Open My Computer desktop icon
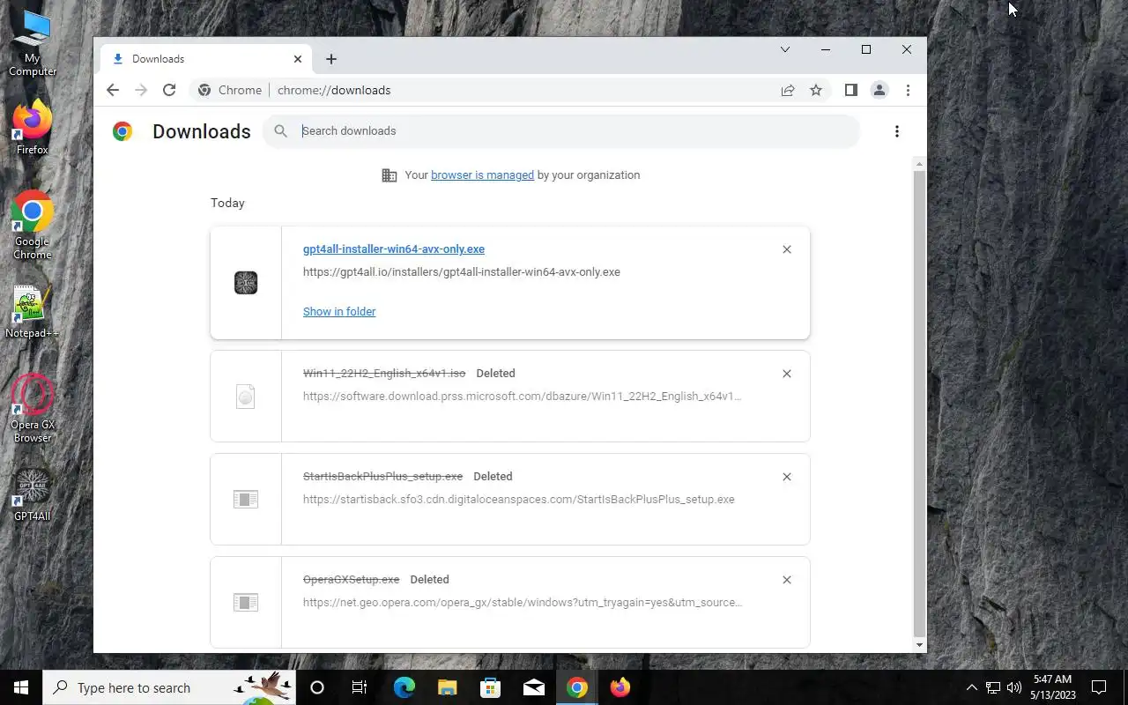 point(33,44)
